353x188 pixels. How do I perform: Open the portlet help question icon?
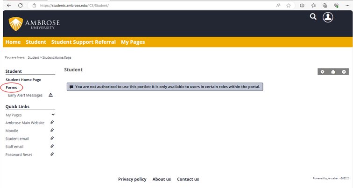point(344,72)
